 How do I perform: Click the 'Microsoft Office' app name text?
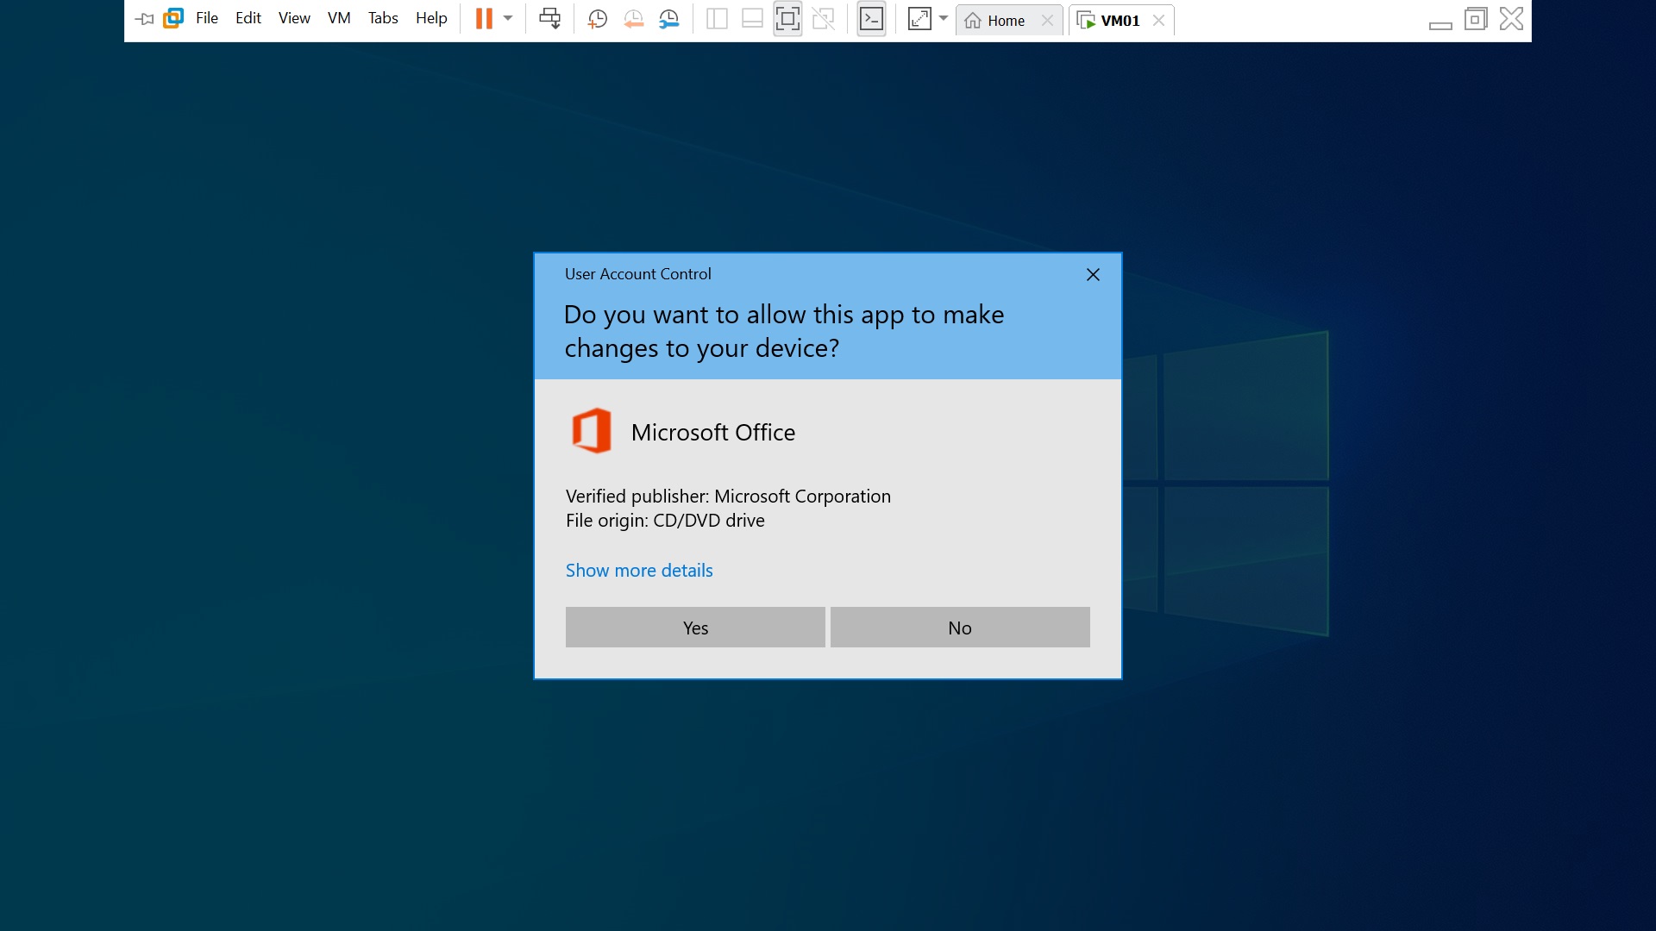coord(713,433)
